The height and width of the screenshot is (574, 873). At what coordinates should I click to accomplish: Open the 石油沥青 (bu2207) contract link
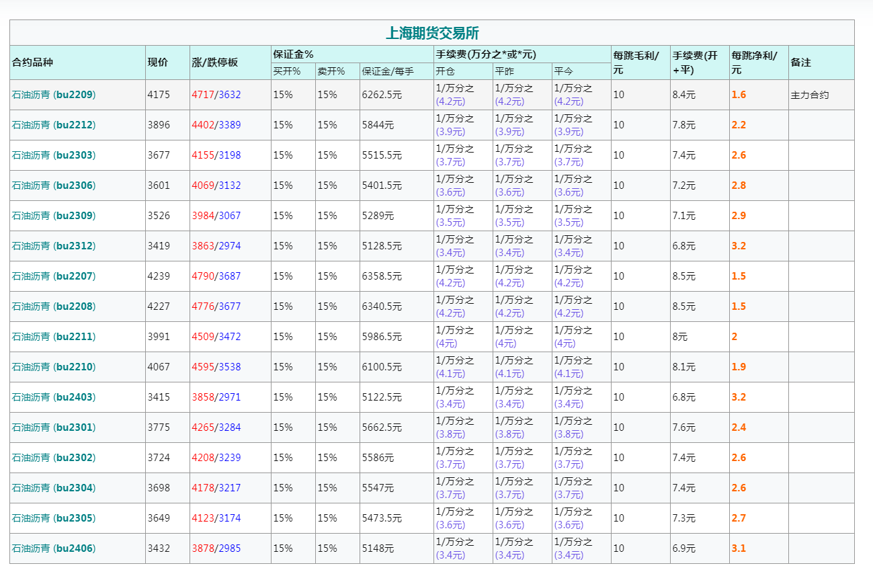(54, 276)
